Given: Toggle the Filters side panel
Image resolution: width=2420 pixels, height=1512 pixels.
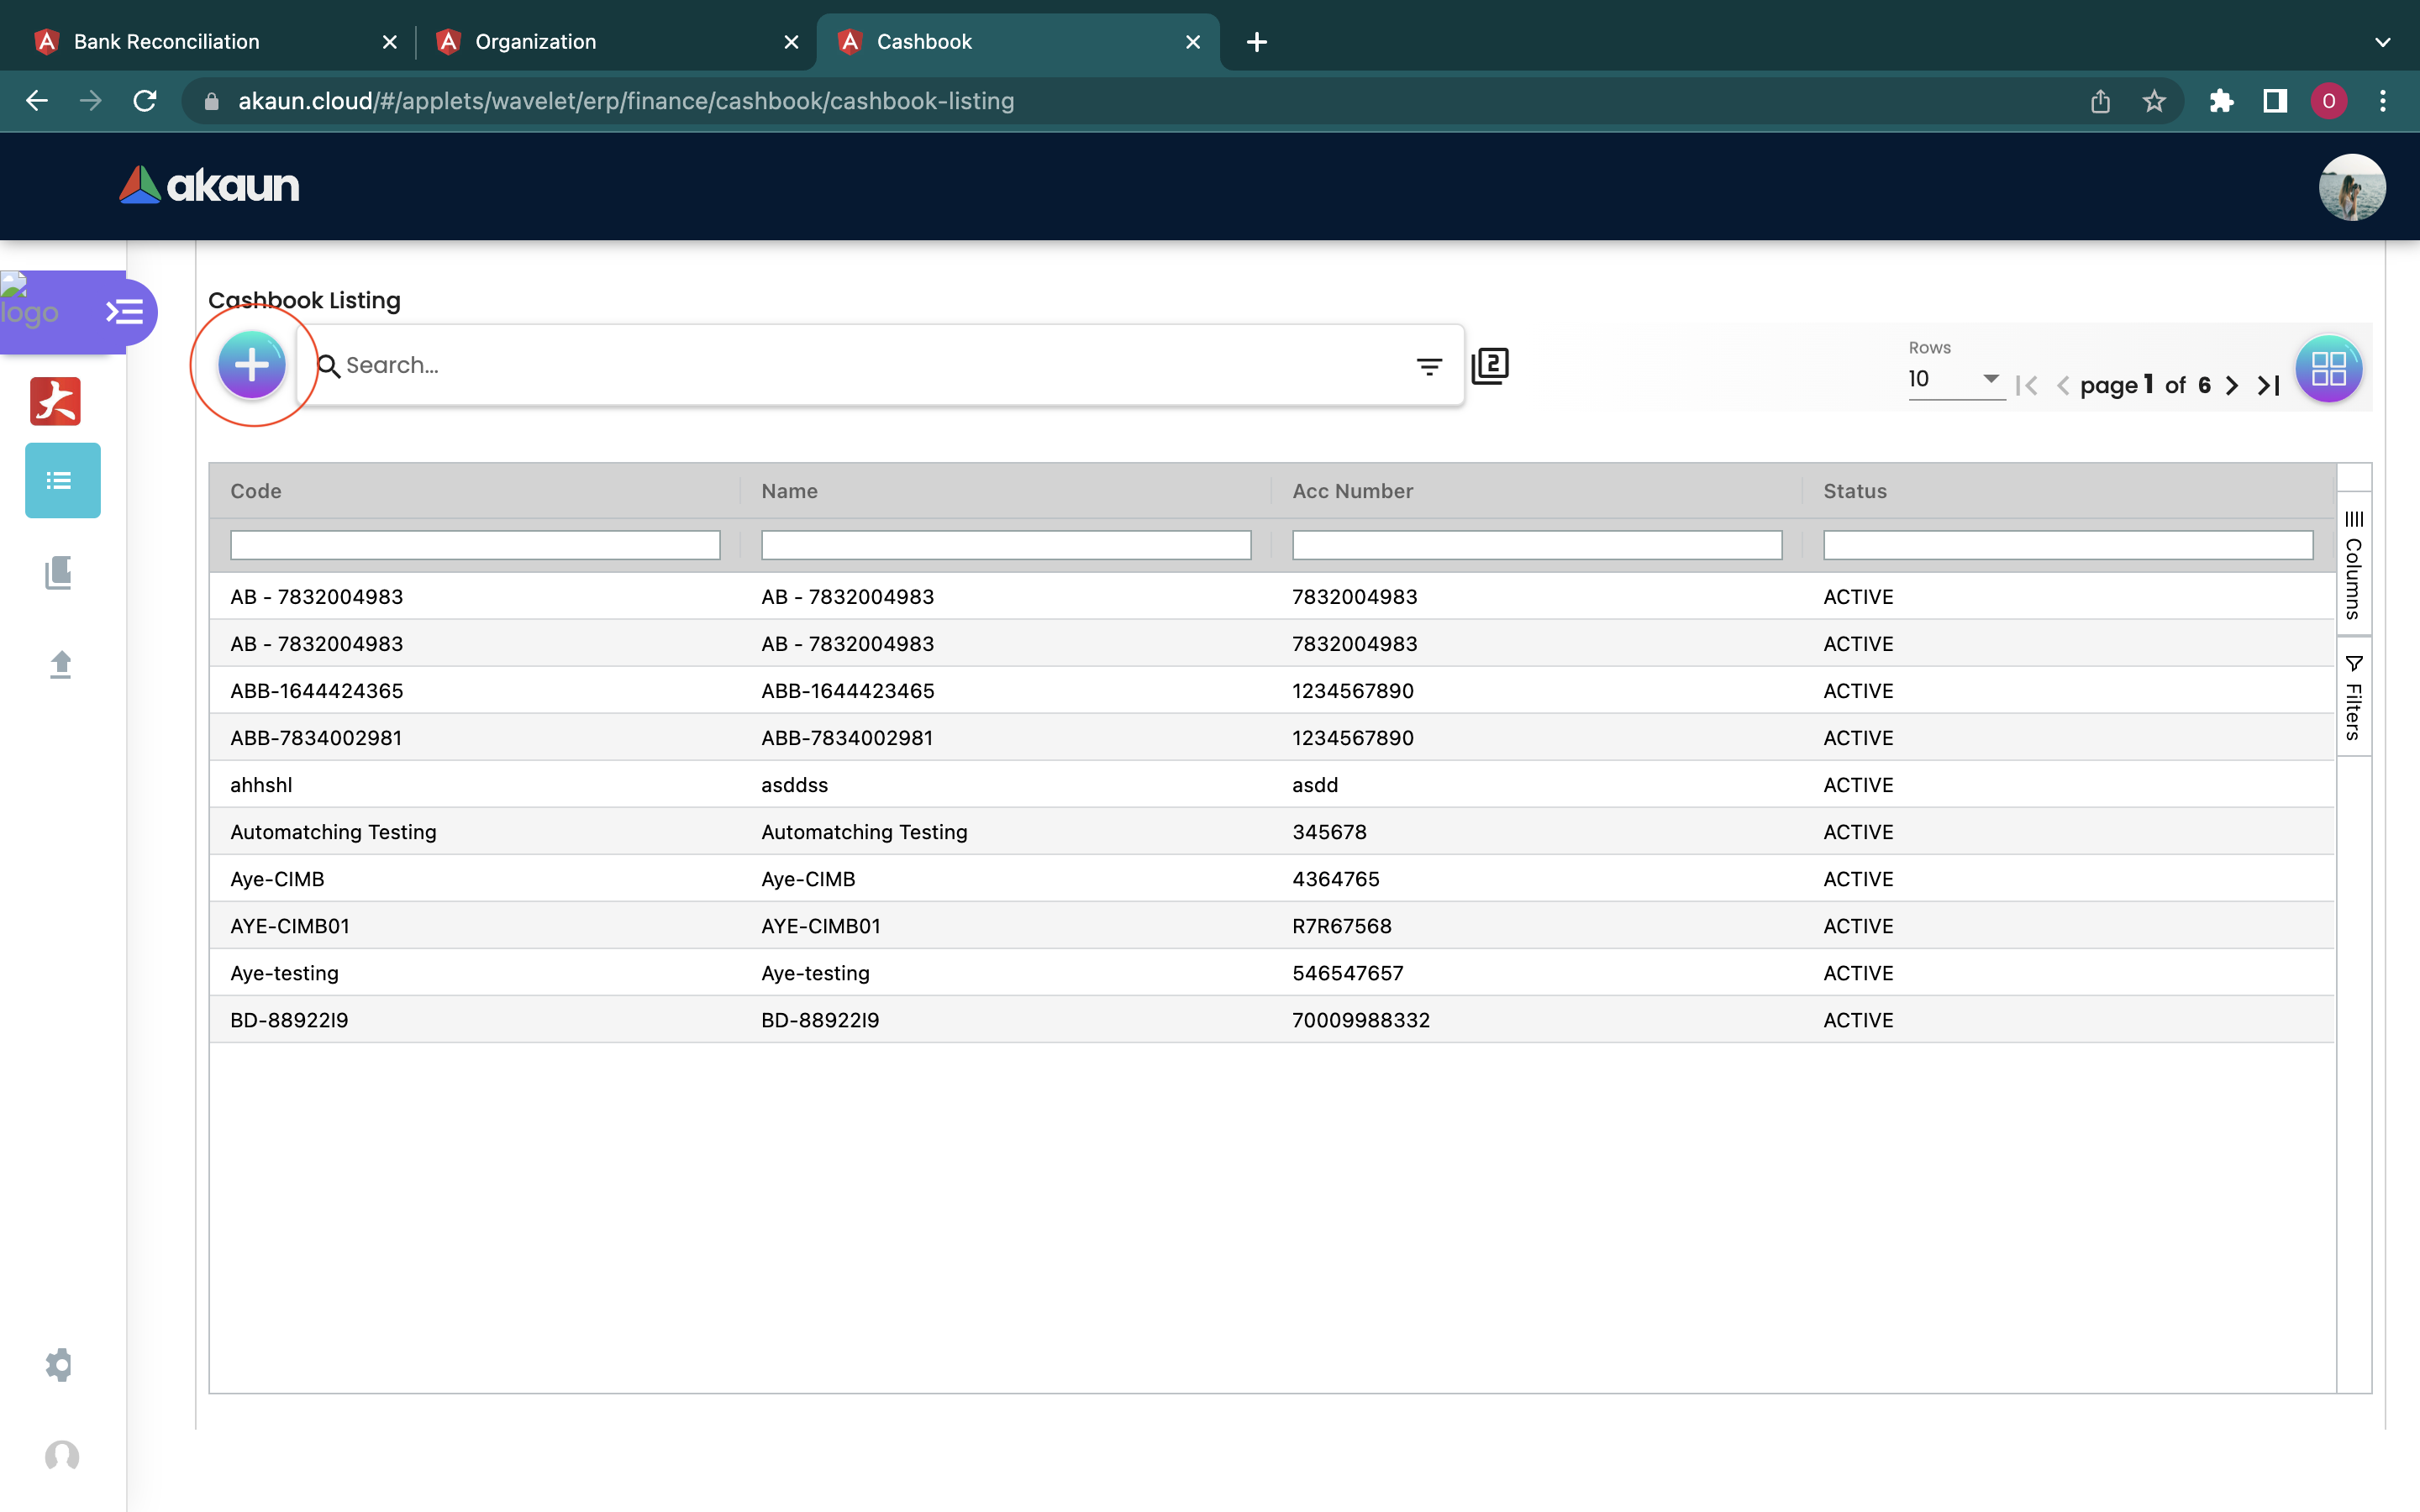Looking at the screenshot, I should point(2354,698).
